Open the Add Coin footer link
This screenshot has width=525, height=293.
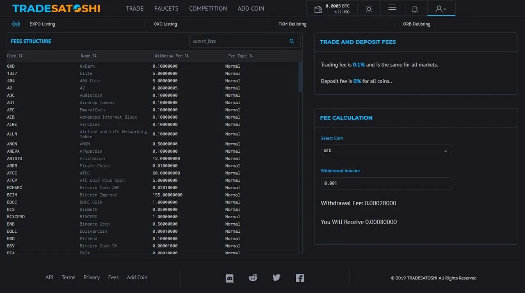click(137, 277)
